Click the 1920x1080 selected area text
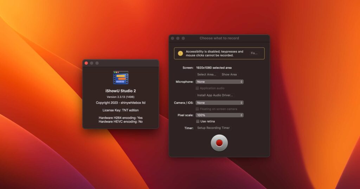The width and height of the screenshot is (360, 189). coord(214,68)
